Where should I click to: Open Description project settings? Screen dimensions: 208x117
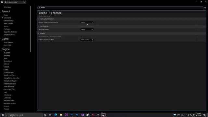(7, 18)
